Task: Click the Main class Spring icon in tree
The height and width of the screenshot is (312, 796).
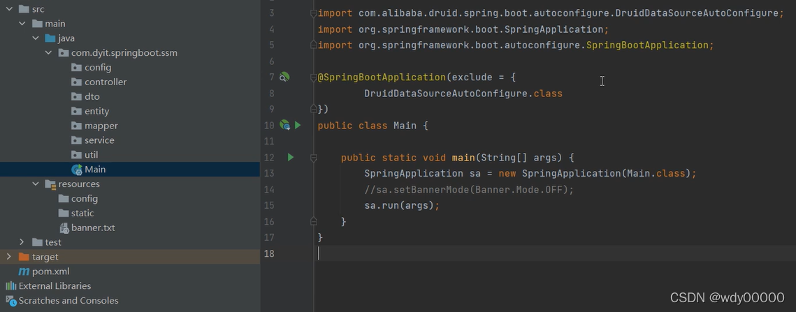Action: pyautogui.click(x=77, y=170)
